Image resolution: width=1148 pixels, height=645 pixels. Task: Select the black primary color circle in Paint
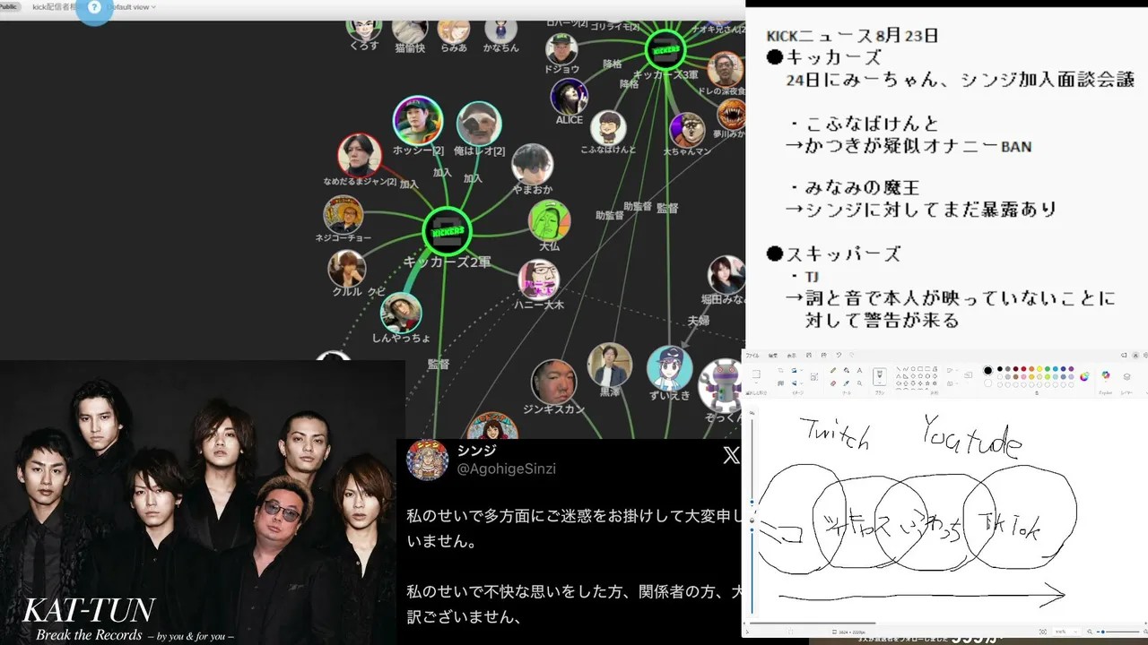pyautogui.click(x=987, y=370)
